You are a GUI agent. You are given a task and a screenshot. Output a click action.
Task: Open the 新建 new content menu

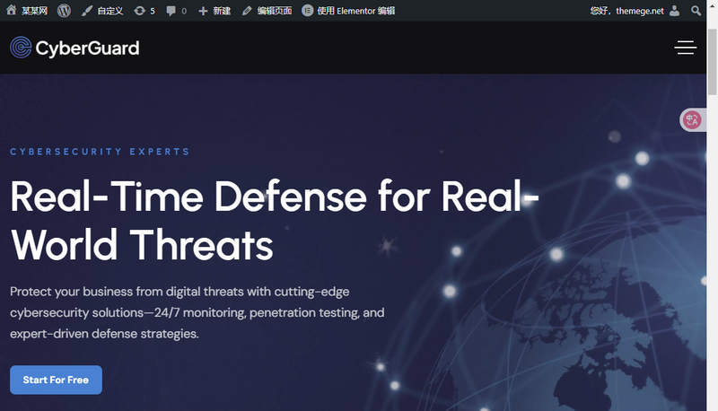tap(215, 11)
